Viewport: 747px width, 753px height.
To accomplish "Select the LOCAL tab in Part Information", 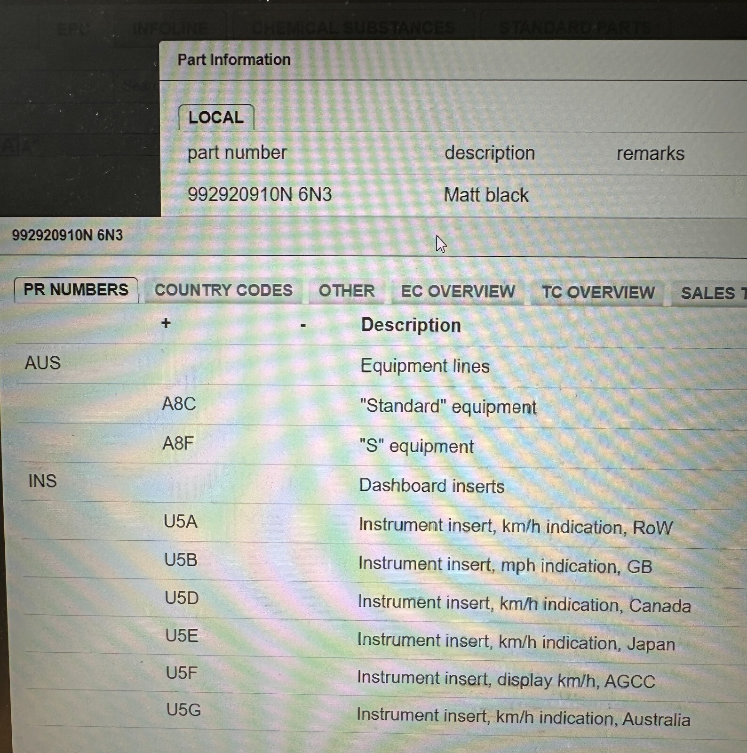I will tap(216, 117).
